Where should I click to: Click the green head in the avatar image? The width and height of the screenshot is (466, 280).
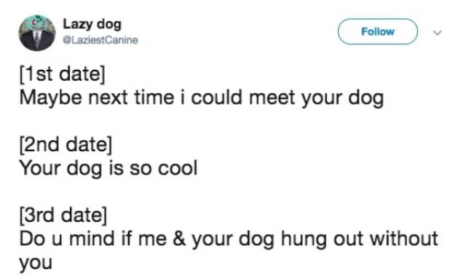[37, 23]
